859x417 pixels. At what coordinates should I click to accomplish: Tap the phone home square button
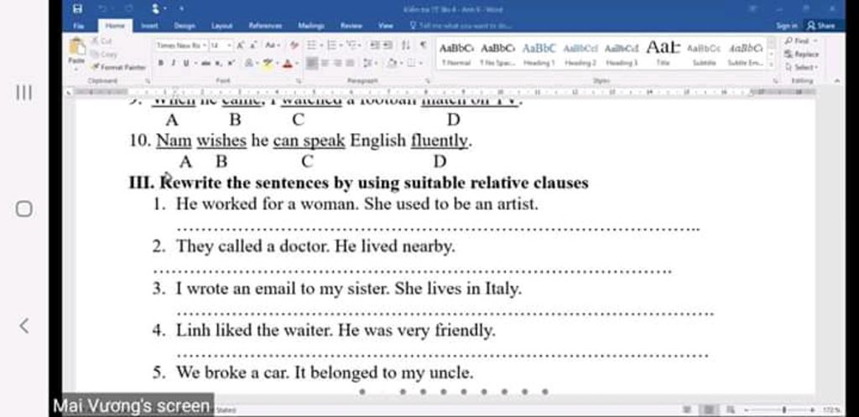[x=23, y=209]
